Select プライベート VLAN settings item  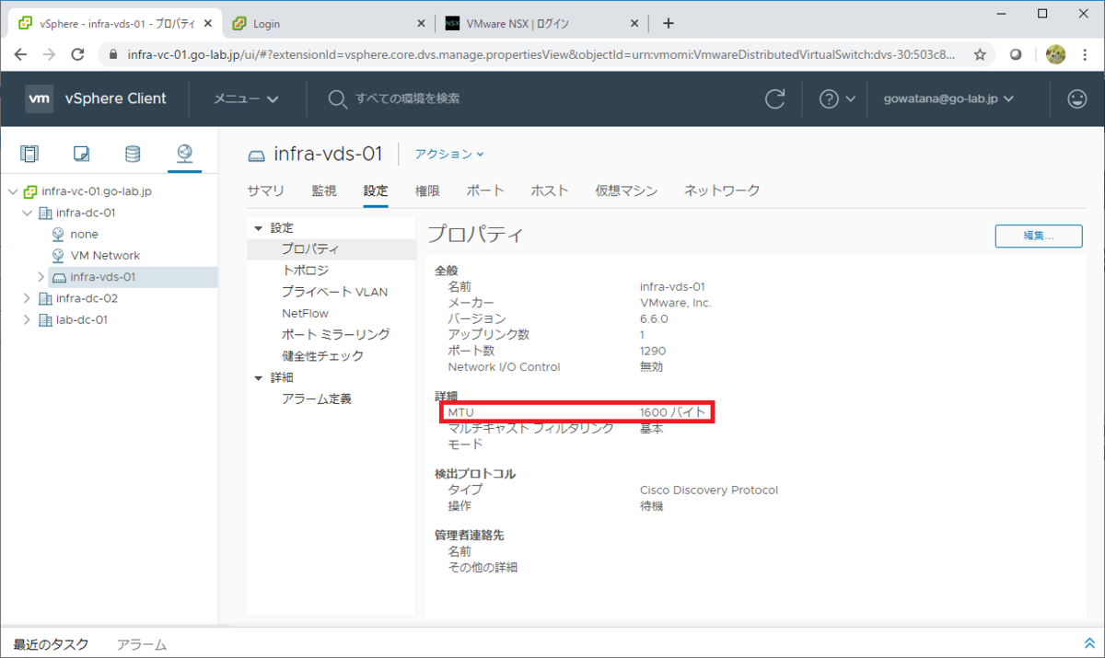[334, 292]
